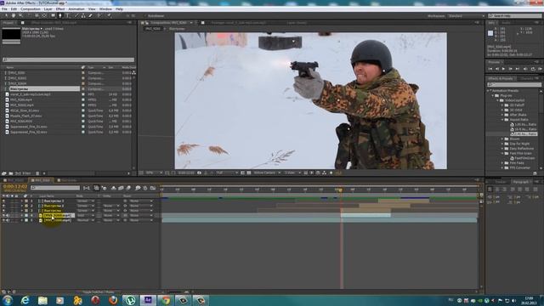
Task: Open Brainstorm from the timeline header
Action: 138,188
